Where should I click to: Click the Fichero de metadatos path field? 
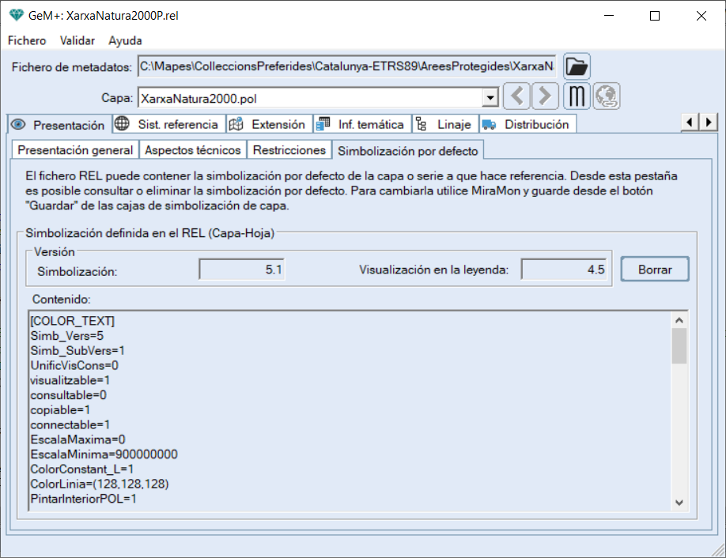point(347,66)
